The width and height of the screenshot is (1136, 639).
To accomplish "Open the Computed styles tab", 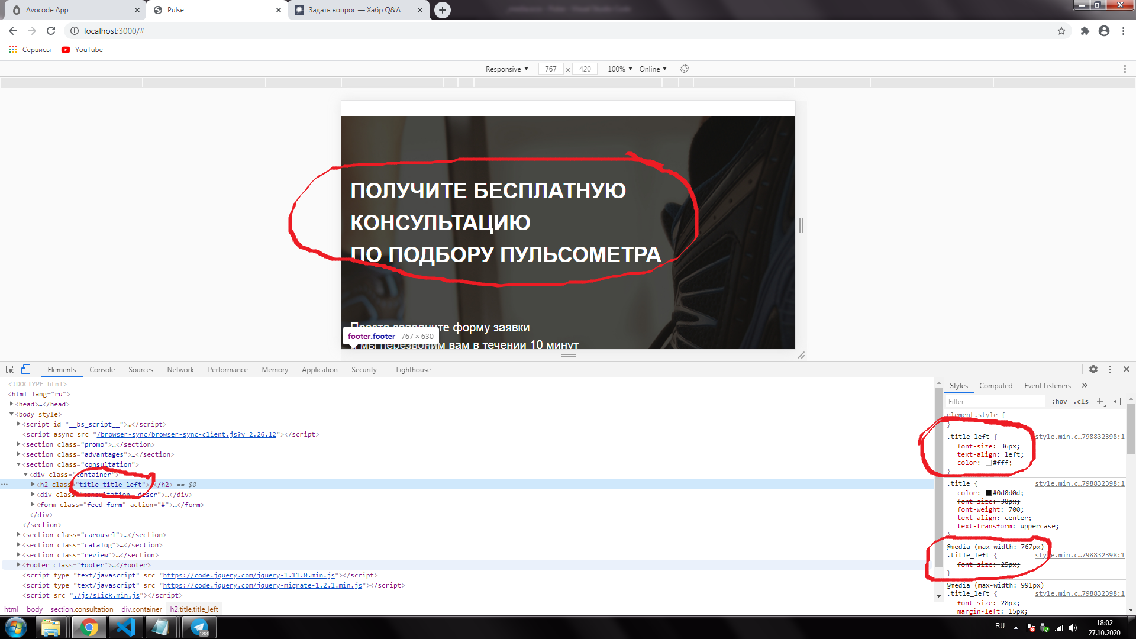I will [x=996, y=386].
